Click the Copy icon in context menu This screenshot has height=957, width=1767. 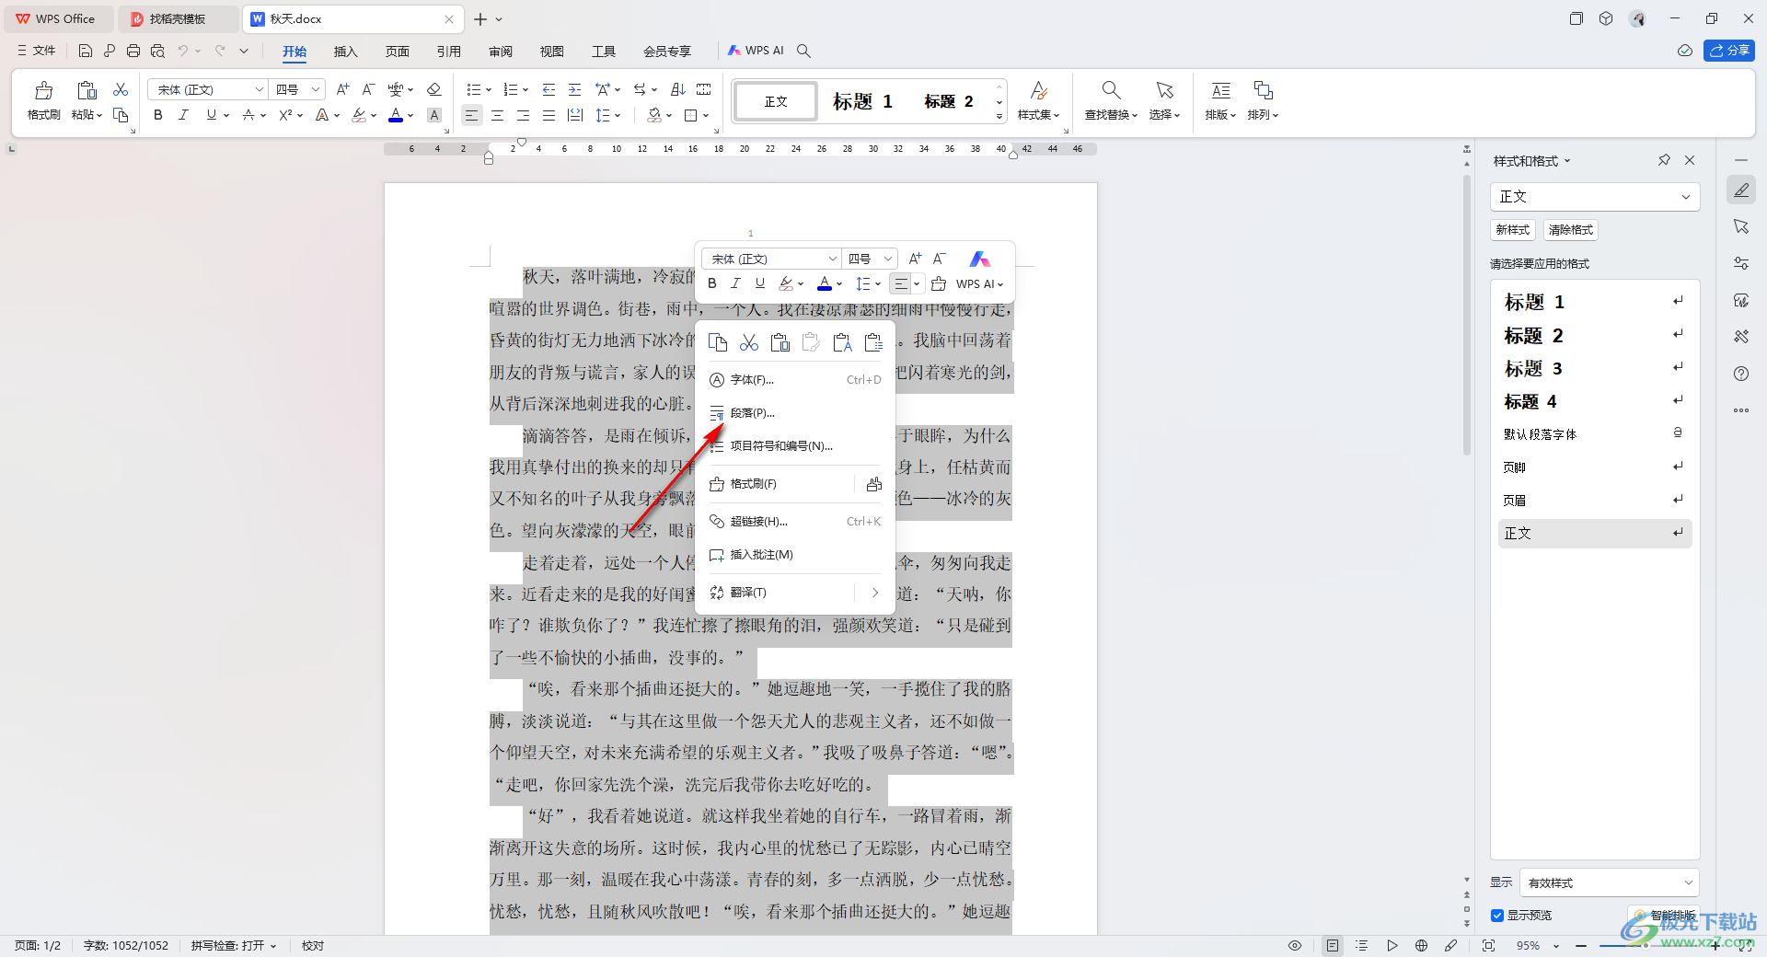click(718, 342)
